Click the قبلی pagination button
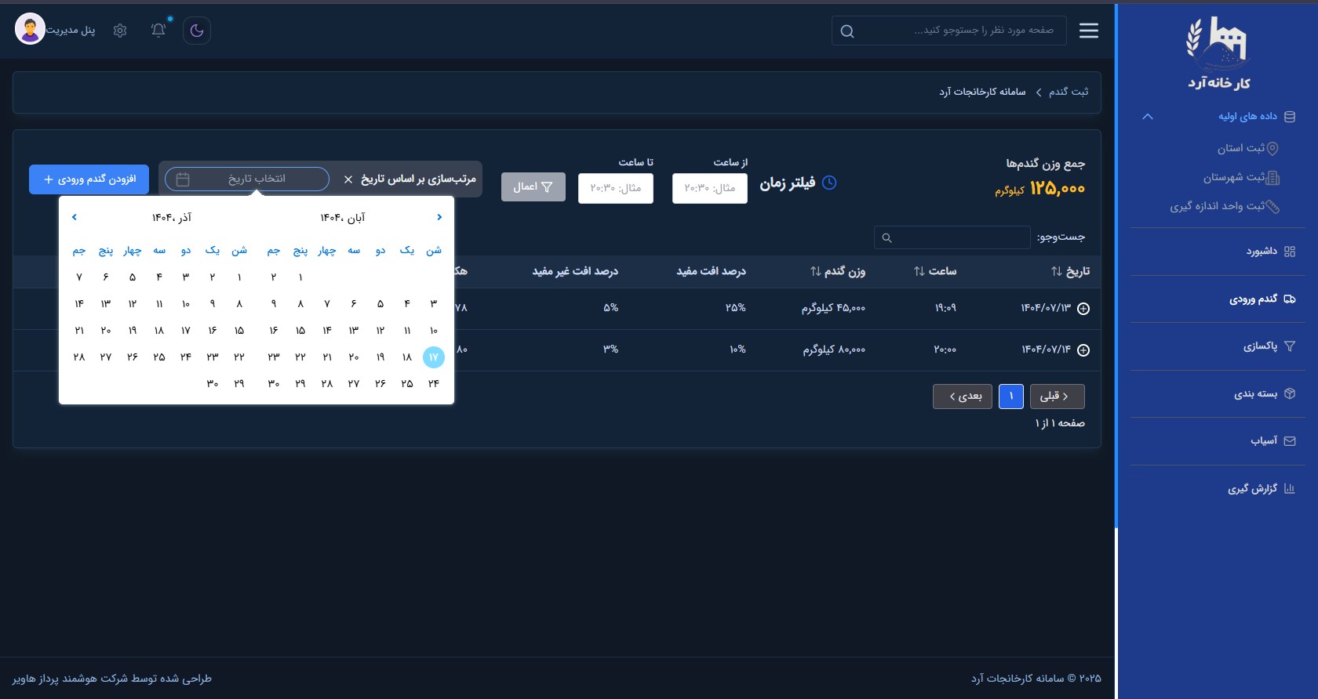 point(1058,397)
